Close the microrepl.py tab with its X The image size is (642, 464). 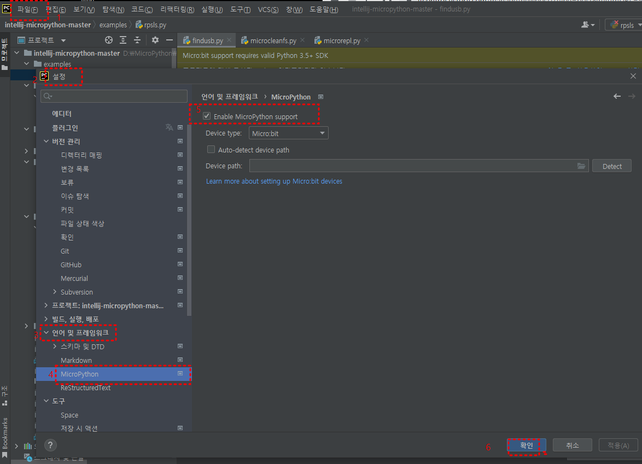[x=366, y=40]
